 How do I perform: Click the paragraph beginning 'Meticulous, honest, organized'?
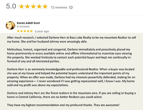pos(69,55)
